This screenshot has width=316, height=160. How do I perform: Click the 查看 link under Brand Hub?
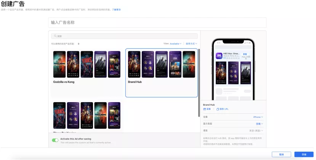pyautogui.click(x=209, y=109)
